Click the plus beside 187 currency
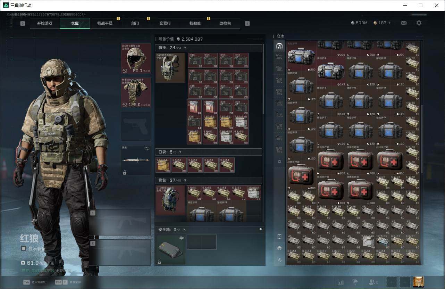 [x=390, y=23]
